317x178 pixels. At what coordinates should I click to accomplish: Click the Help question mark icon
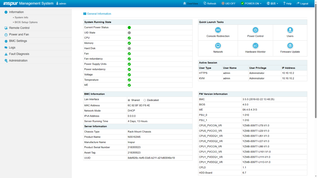(284, 3)
